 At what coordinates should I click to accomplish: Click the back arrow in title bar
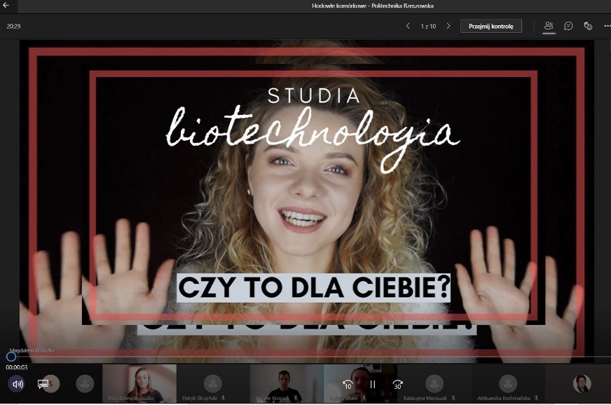6,6
